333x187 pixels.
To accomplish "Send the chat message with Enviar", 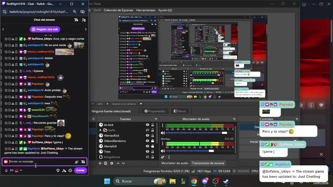I will tap(80, 170).
